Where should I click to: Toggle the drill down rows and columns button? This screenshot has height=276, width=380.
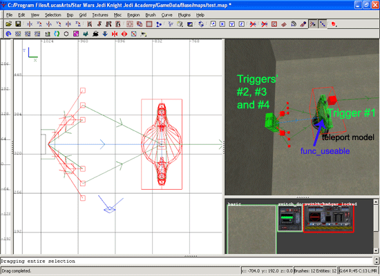(x=323, y=24)
